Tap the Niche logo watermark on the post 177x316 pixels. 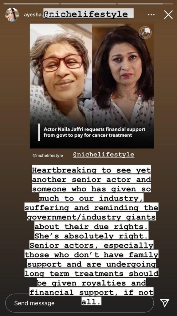click(x=145, y=32)
